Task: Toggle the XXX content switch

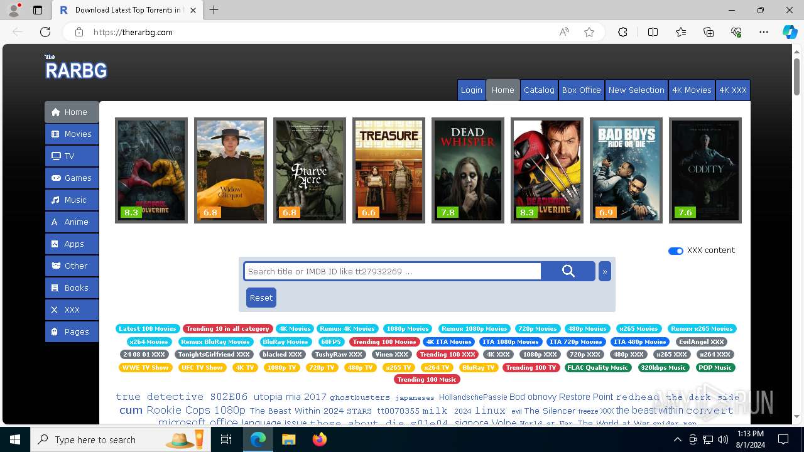Action: (676, 250)
